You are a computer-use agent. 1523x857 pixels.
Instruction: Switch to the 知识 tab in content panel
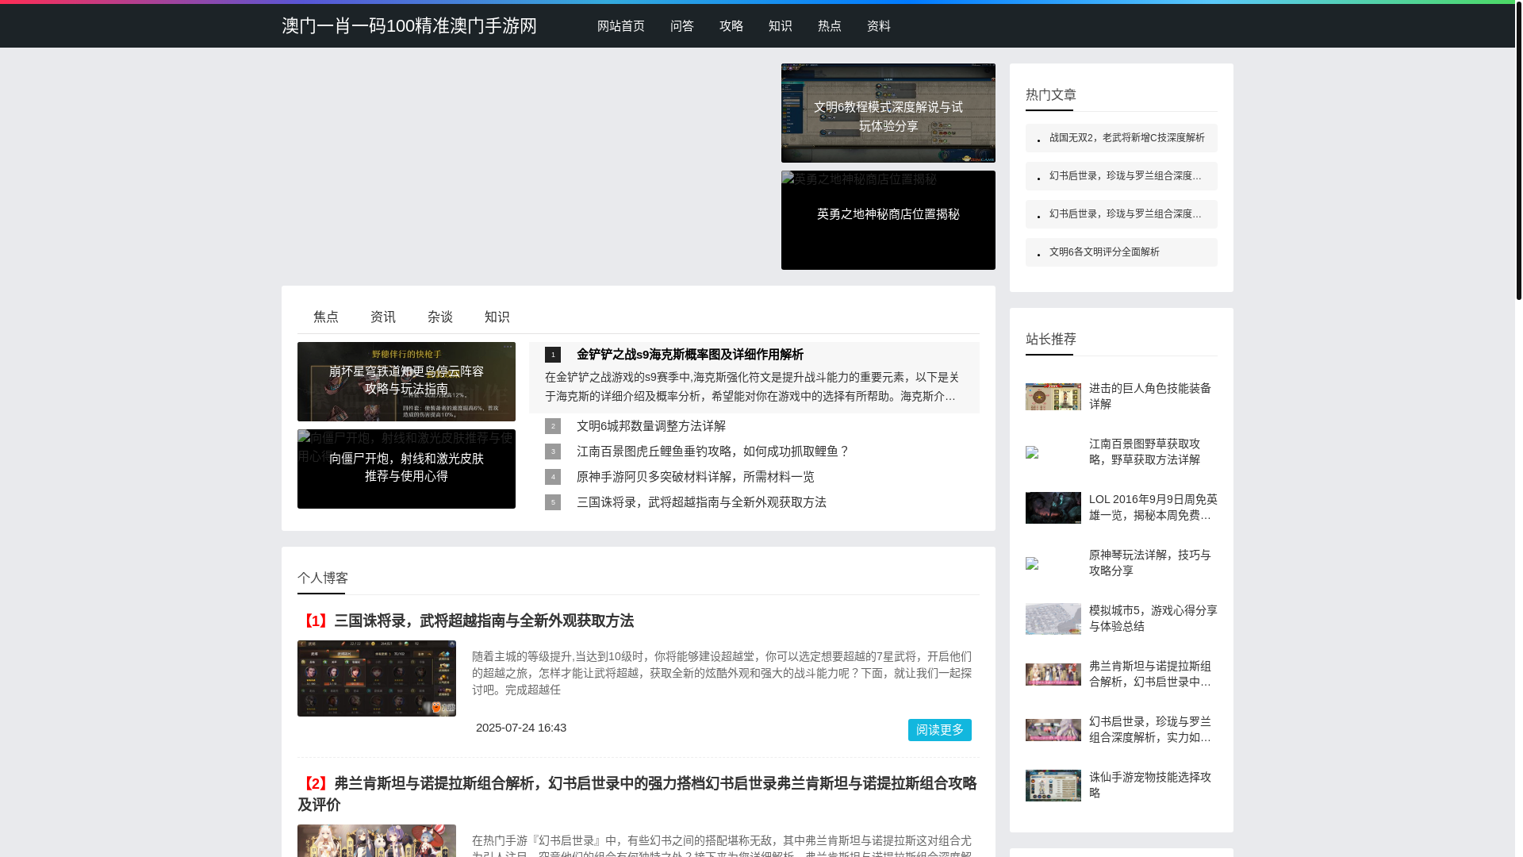click(x=497, y=317)
